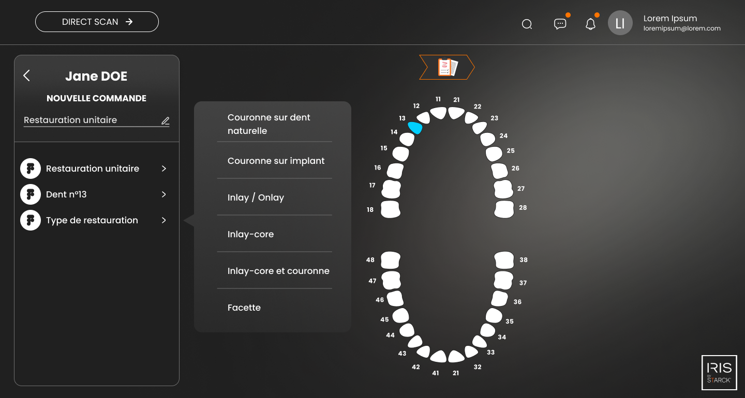Expand the Type de restauration chevron
The image size is (745, 398).
point(163,220)
